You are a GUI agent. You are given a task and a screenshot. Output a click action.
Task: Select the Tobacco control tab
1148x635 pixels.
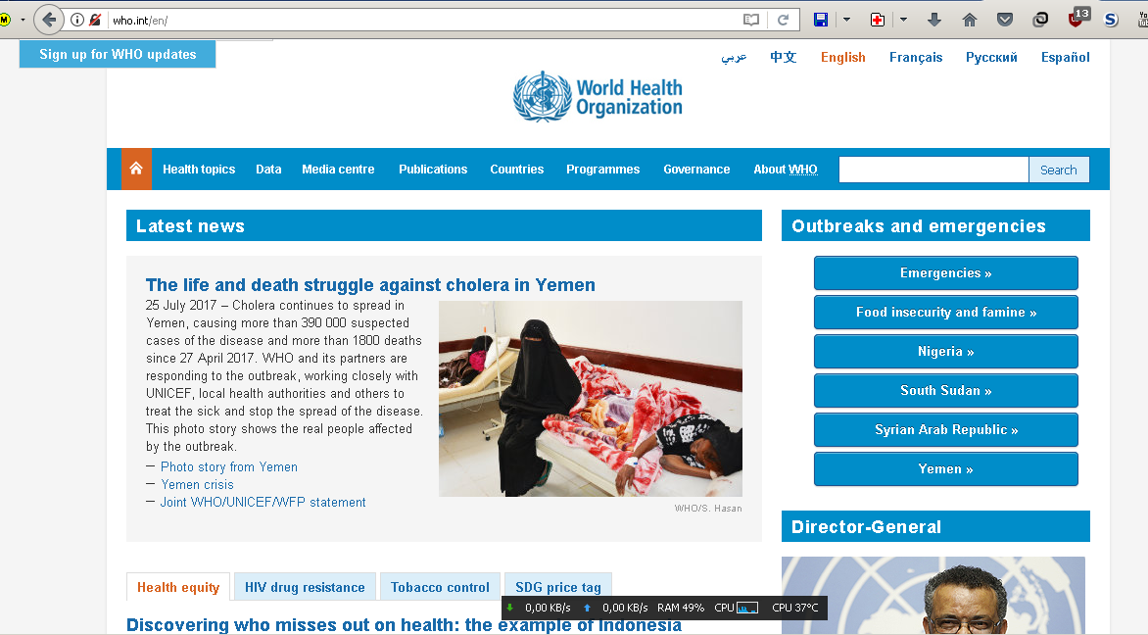[x=440, y=587]
